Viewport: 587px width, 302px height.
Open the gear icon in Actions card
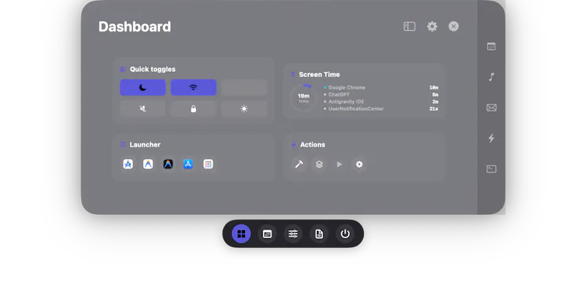[359, 164]
